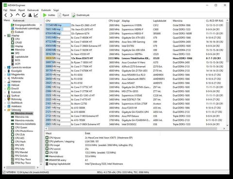Open the Nézet menu
Image resolution: width=233 pixels, height=179 pixels.
pyautogui.click(x=13, y=10)
